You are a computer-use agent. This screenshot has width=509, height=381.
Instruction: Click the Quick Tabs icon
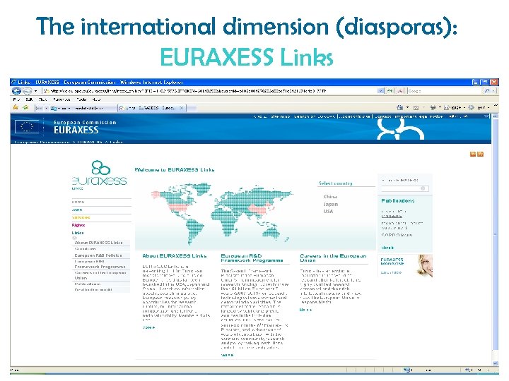coord(39,108)
